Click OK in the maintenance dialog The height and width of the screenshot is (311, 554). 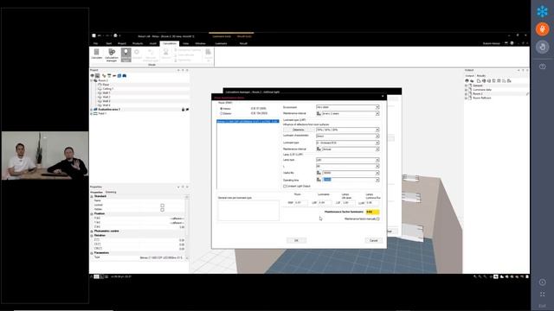tap(296, 240)
